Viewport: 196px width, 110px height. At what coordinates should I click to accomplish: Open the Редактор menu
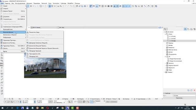tap(7, 3)
